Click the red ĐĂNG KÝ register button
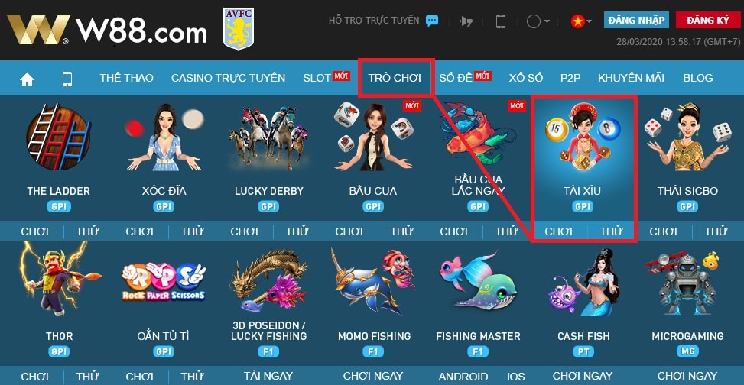Viewport: 744px width, 385px height. pos(707,20)
